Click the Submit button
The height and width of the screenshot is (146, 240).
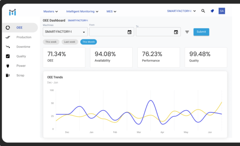coord(201,32)
